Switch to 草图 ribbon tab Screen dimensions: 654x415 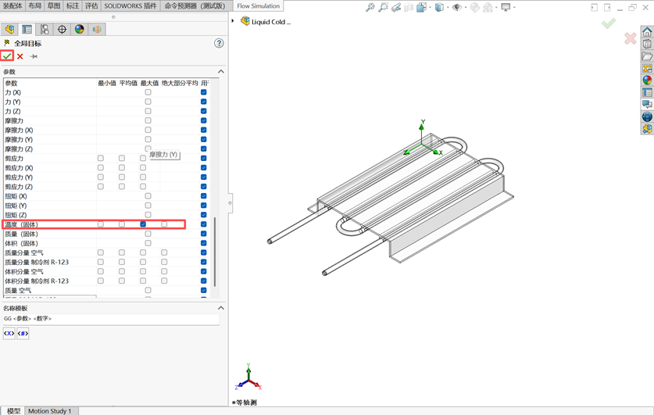pos(54,5)
